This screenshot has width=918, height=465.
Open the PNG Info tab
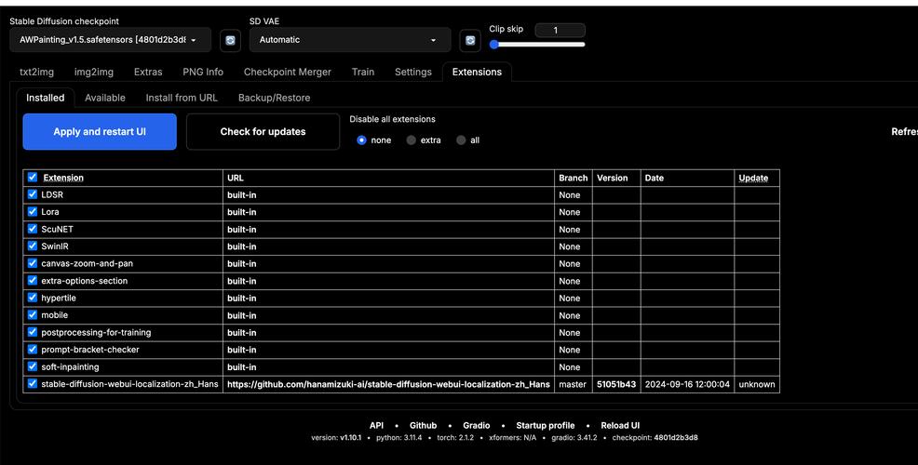point(203,72)
